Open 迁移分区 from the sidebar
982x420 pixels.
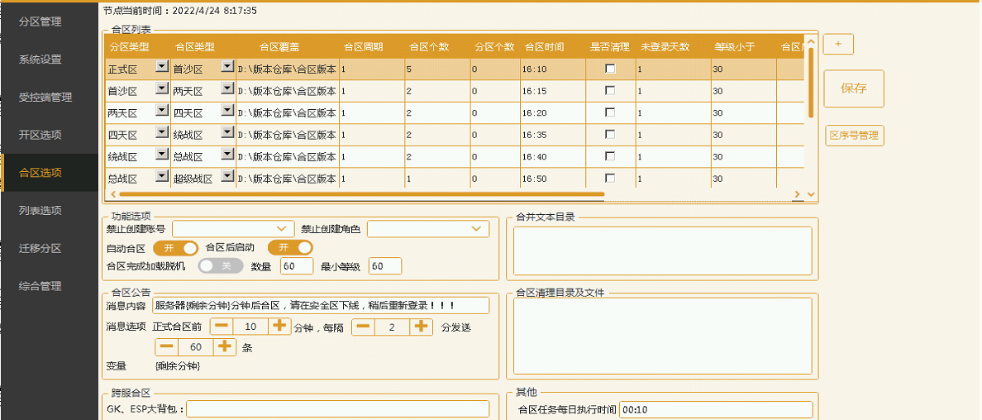(x=41, y=248)
